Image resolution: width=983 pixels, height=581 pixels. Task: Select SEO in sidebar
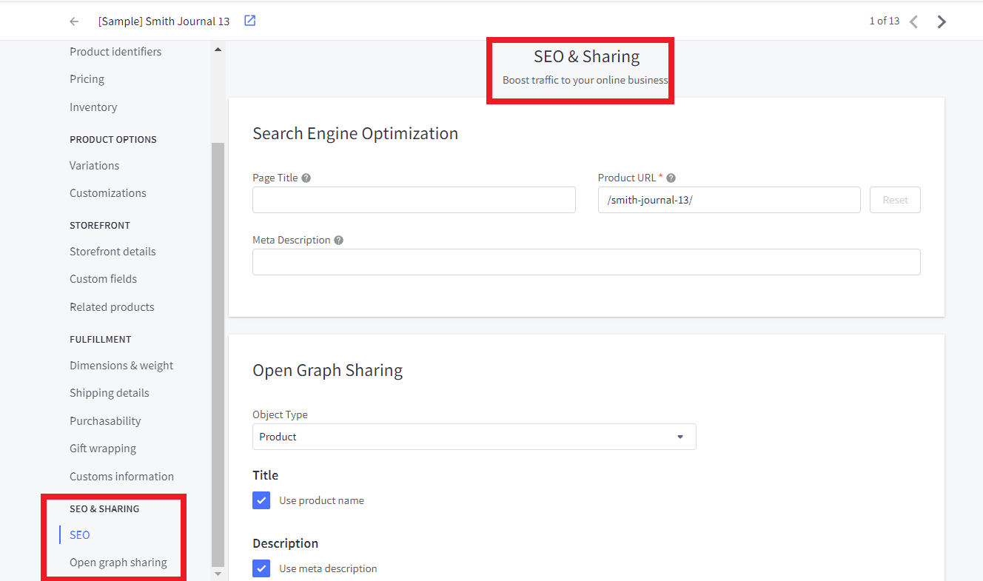(x=80, y=535)
